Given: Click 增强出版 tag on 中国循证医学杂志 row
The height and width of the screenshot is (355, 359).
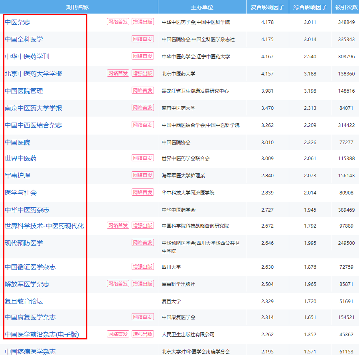Looking at the screenshot, I should coord(143,267).
